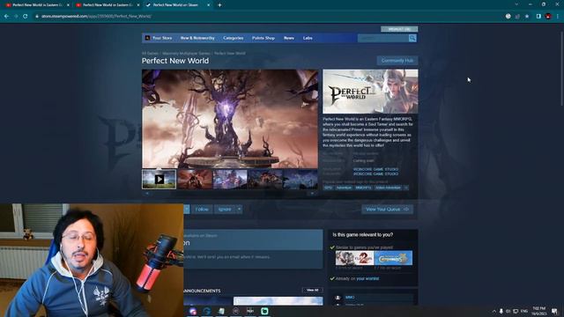Click the search magnifier icon in Steam store
564x317 pixels.
point(412,38)
